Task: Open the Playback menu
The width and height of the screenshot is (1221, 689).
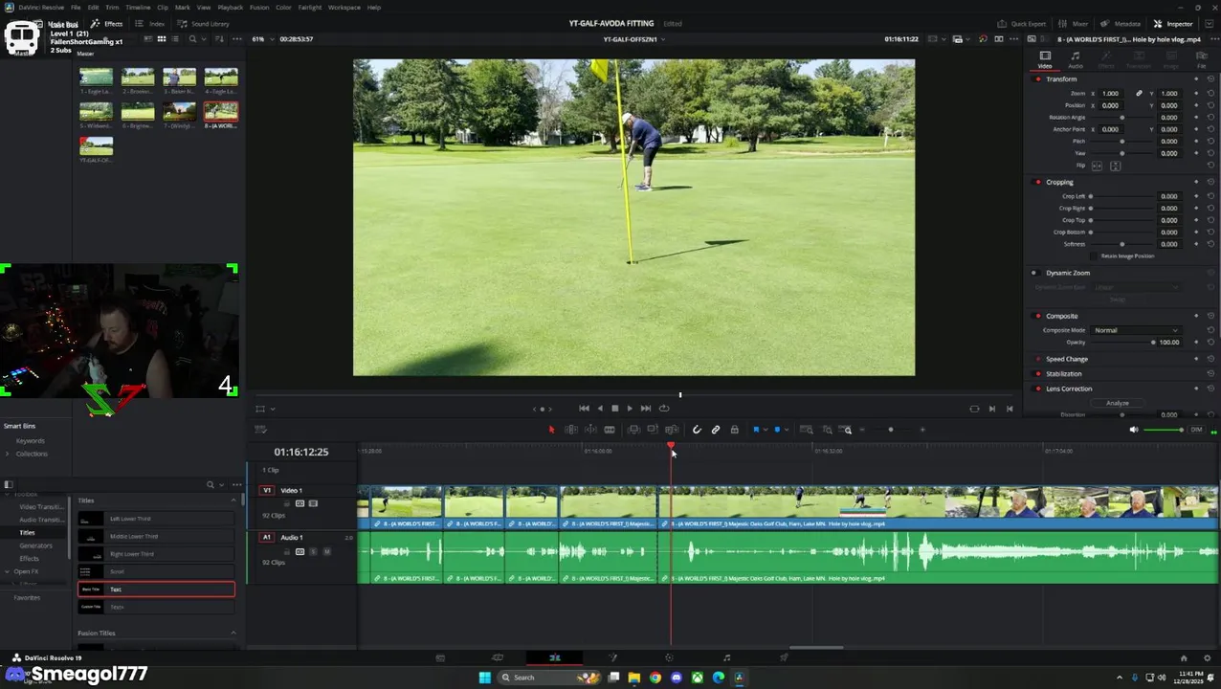Action: 231,8
